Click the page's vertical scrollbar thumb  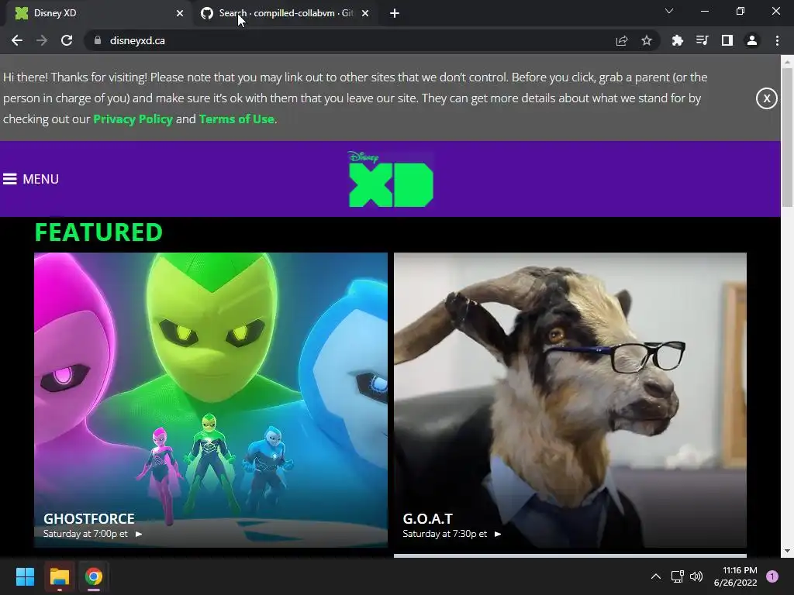(x=787, y=136)
